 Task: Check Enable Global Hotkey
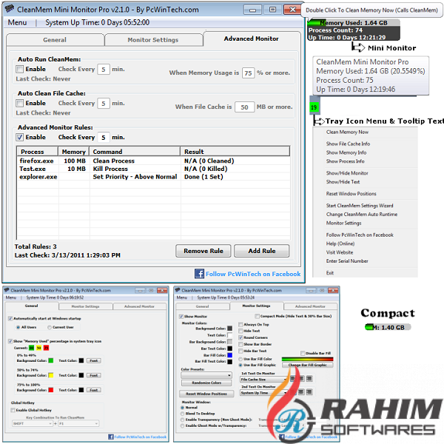click(13, 410)
